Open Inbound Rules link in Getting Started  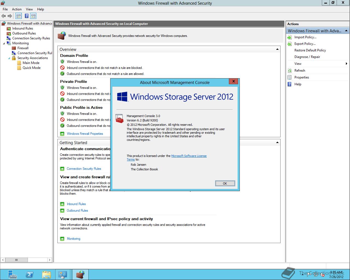click(x=76, y=204)
